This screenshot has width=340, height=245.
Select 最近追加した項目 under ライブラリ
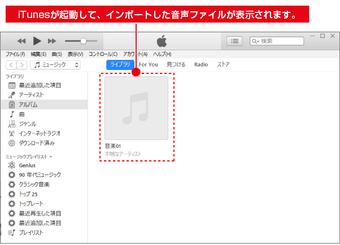tap(40, 85)
